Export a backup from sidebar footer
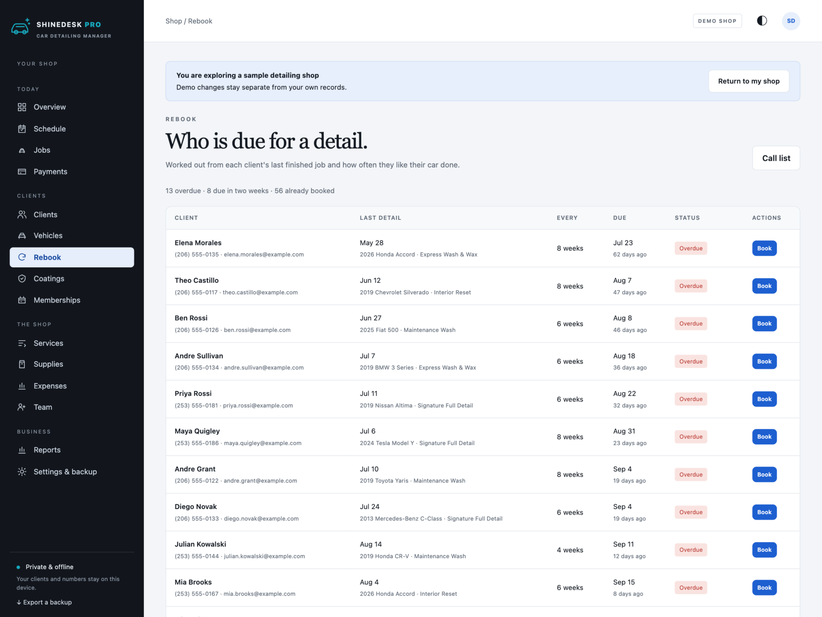Screen dimensions: 822x617 44,602
